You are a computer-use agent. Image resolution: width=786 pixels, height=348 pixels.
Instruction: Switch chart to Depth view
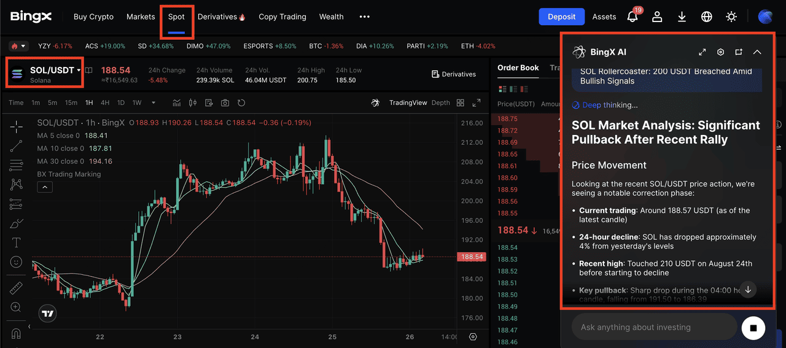441,102
